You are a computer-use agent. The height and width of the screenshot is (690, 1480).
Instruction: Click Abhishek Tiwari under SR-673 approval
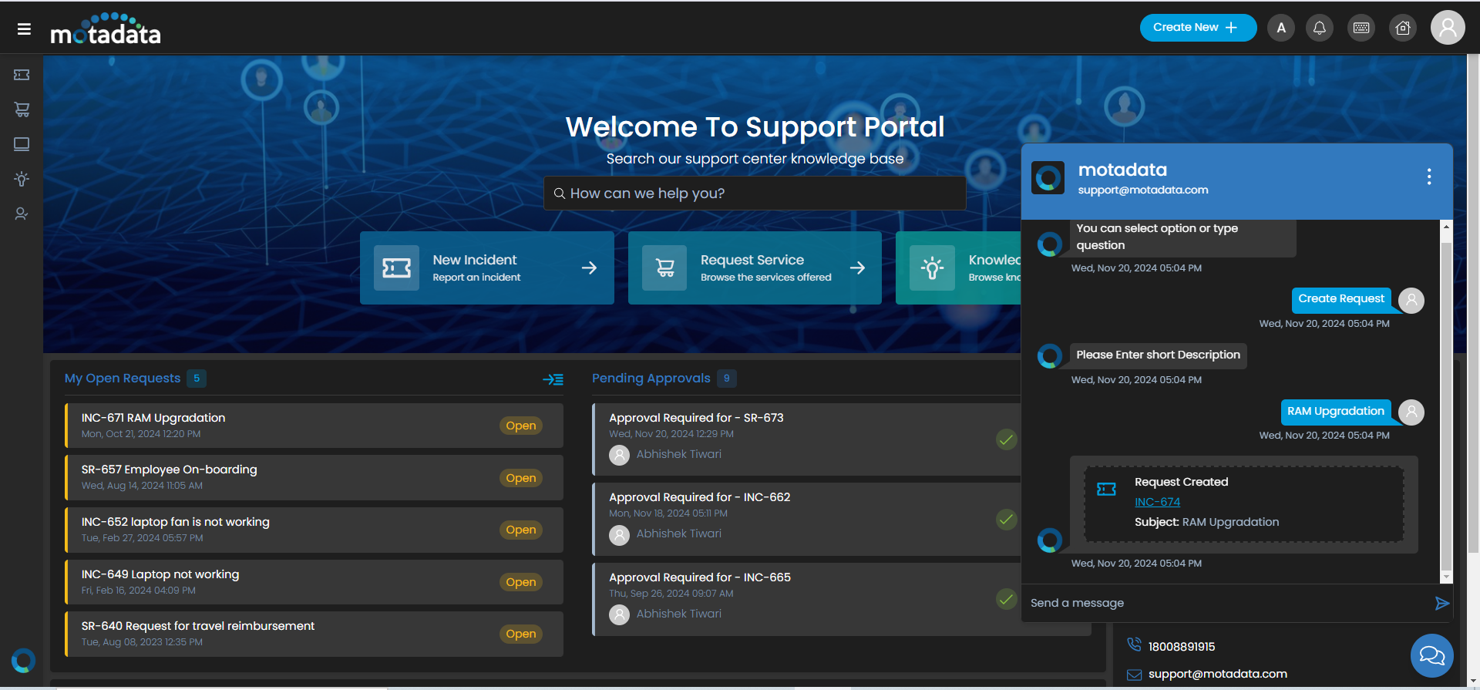(679, 454)
